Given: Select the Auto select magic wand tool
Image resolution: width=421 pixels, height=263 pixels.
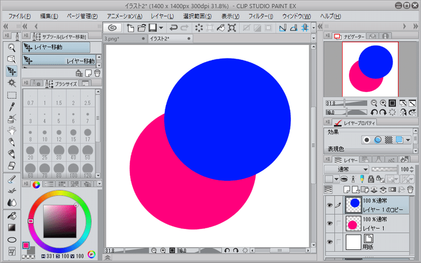Looking at the screenshot, I should [x=12, y=83].
